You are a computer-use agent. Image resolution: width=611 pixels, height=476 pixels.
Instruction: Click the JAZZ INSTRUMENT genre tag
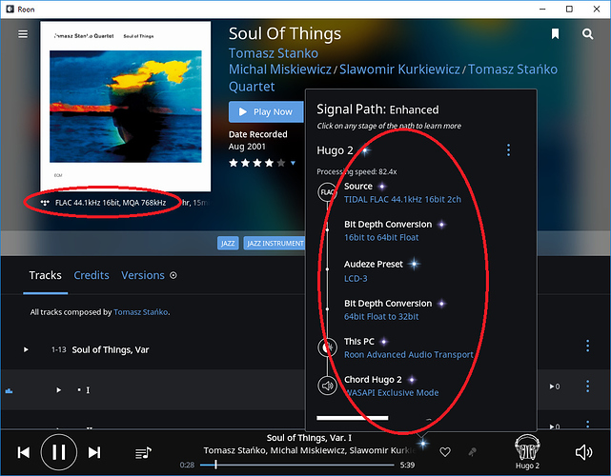[x=275, y=244]
